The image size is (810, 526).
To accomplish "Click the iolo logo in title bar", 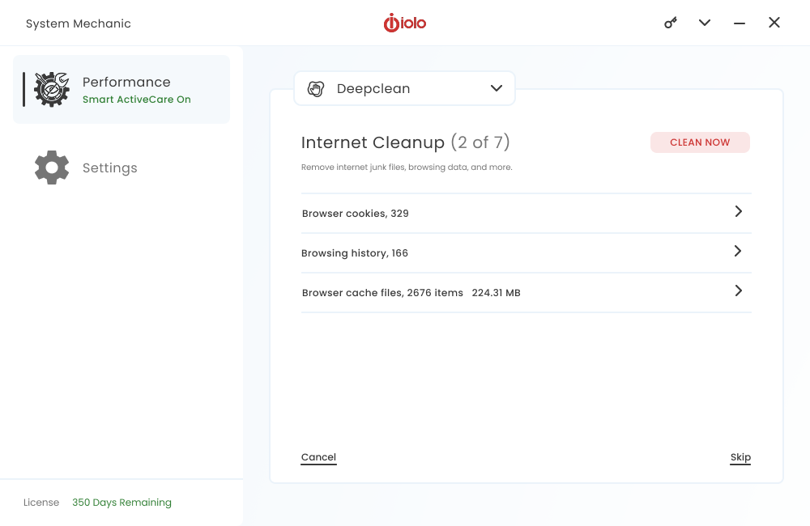I will point(405,23).
